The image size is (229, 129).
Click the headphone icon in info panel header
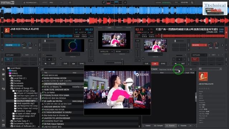(x=220, y=69)
